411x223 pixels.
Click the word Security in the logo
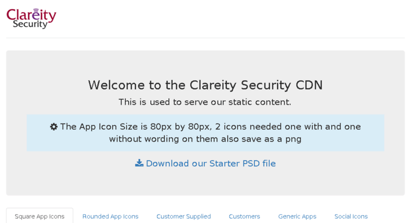30,24
